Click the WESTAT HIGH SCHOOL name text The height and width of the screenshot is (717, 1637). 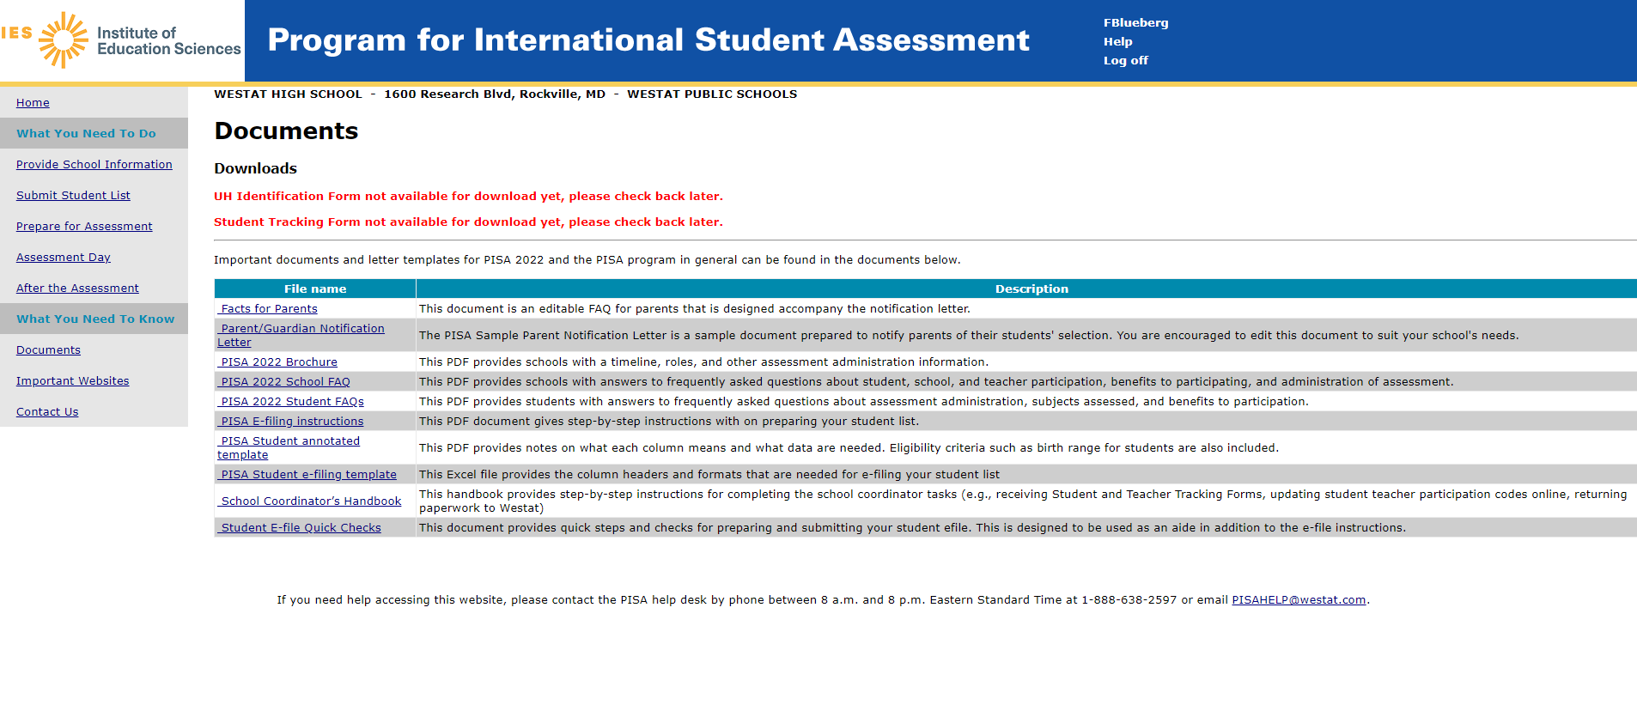(288, 94)
